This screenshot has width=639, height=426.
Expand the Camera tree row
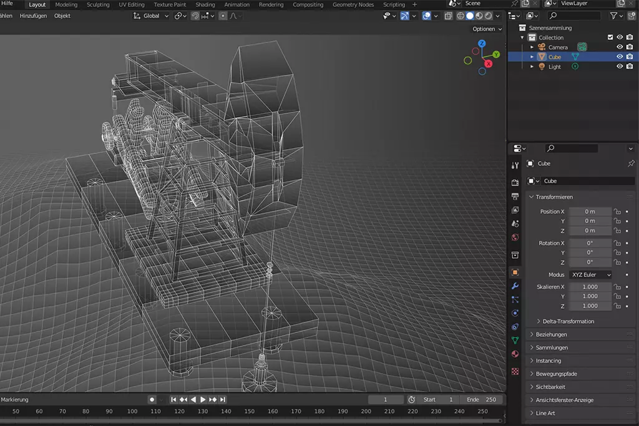[x=532, y=47]
